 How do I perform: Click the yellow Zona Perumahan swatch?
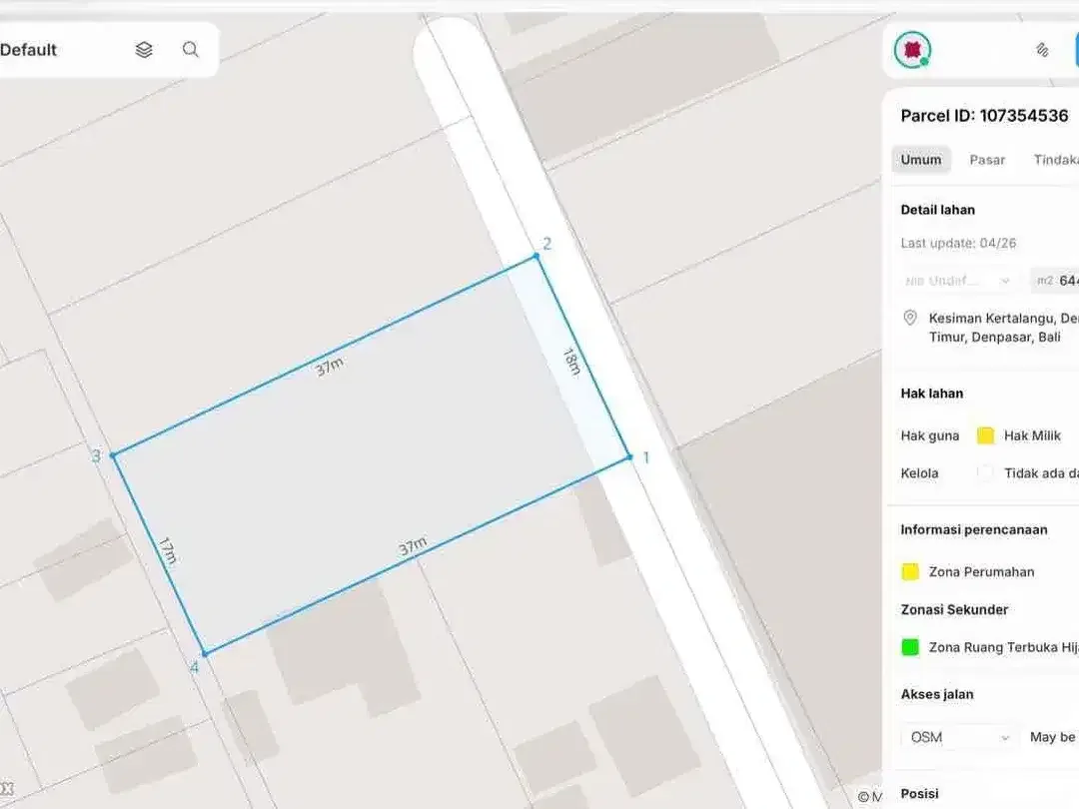tap(910, 571)
